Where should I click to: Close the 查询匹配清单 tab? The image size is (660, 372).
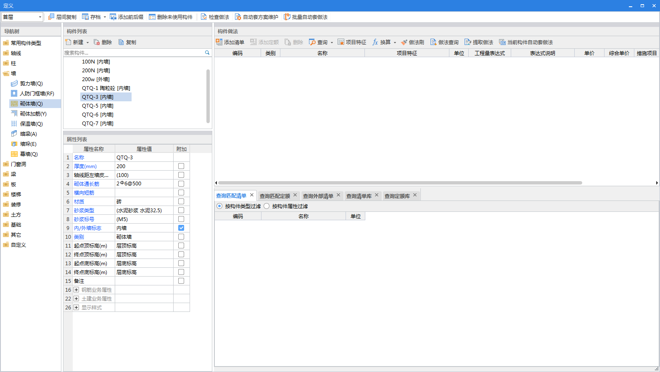252,195
